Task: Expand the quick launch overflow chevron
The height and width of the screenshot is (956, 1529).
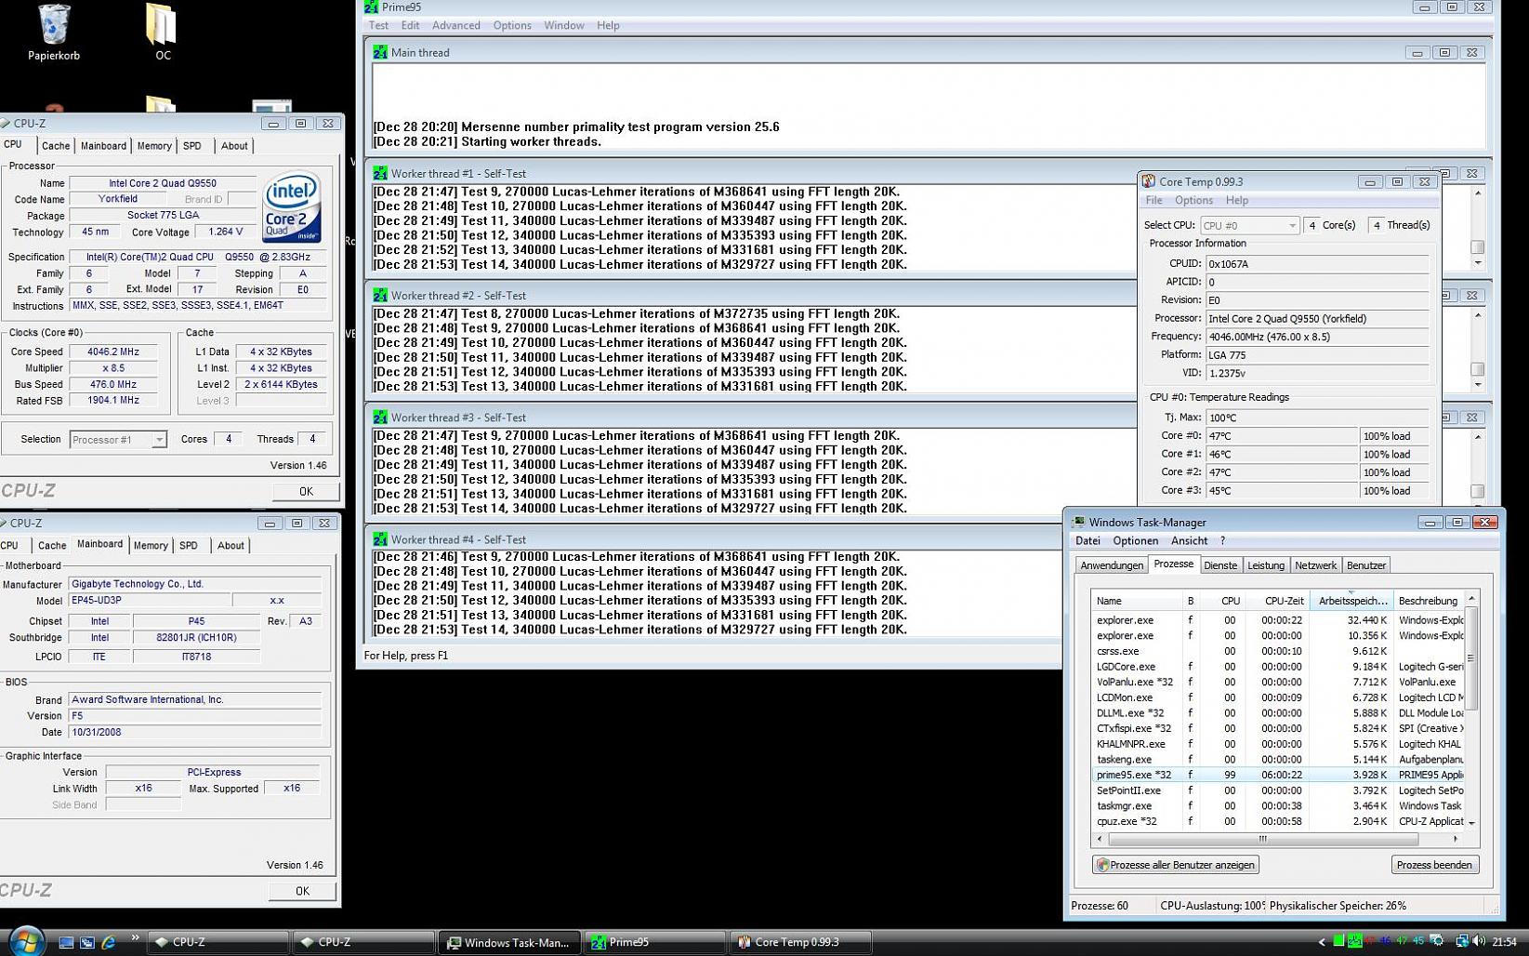Action: [135, 937]
